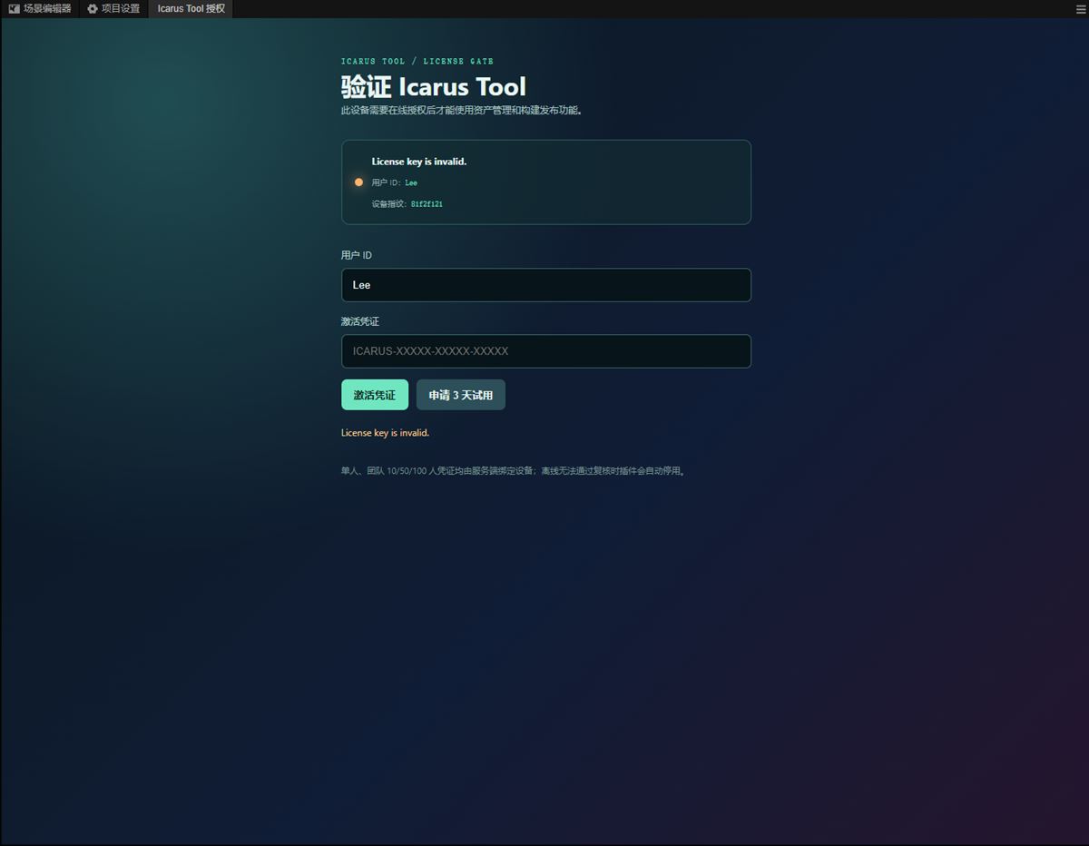Click the 设备指纹 value 81f2f121
This screenshot has width=1089, height=846.
[427, 204]
